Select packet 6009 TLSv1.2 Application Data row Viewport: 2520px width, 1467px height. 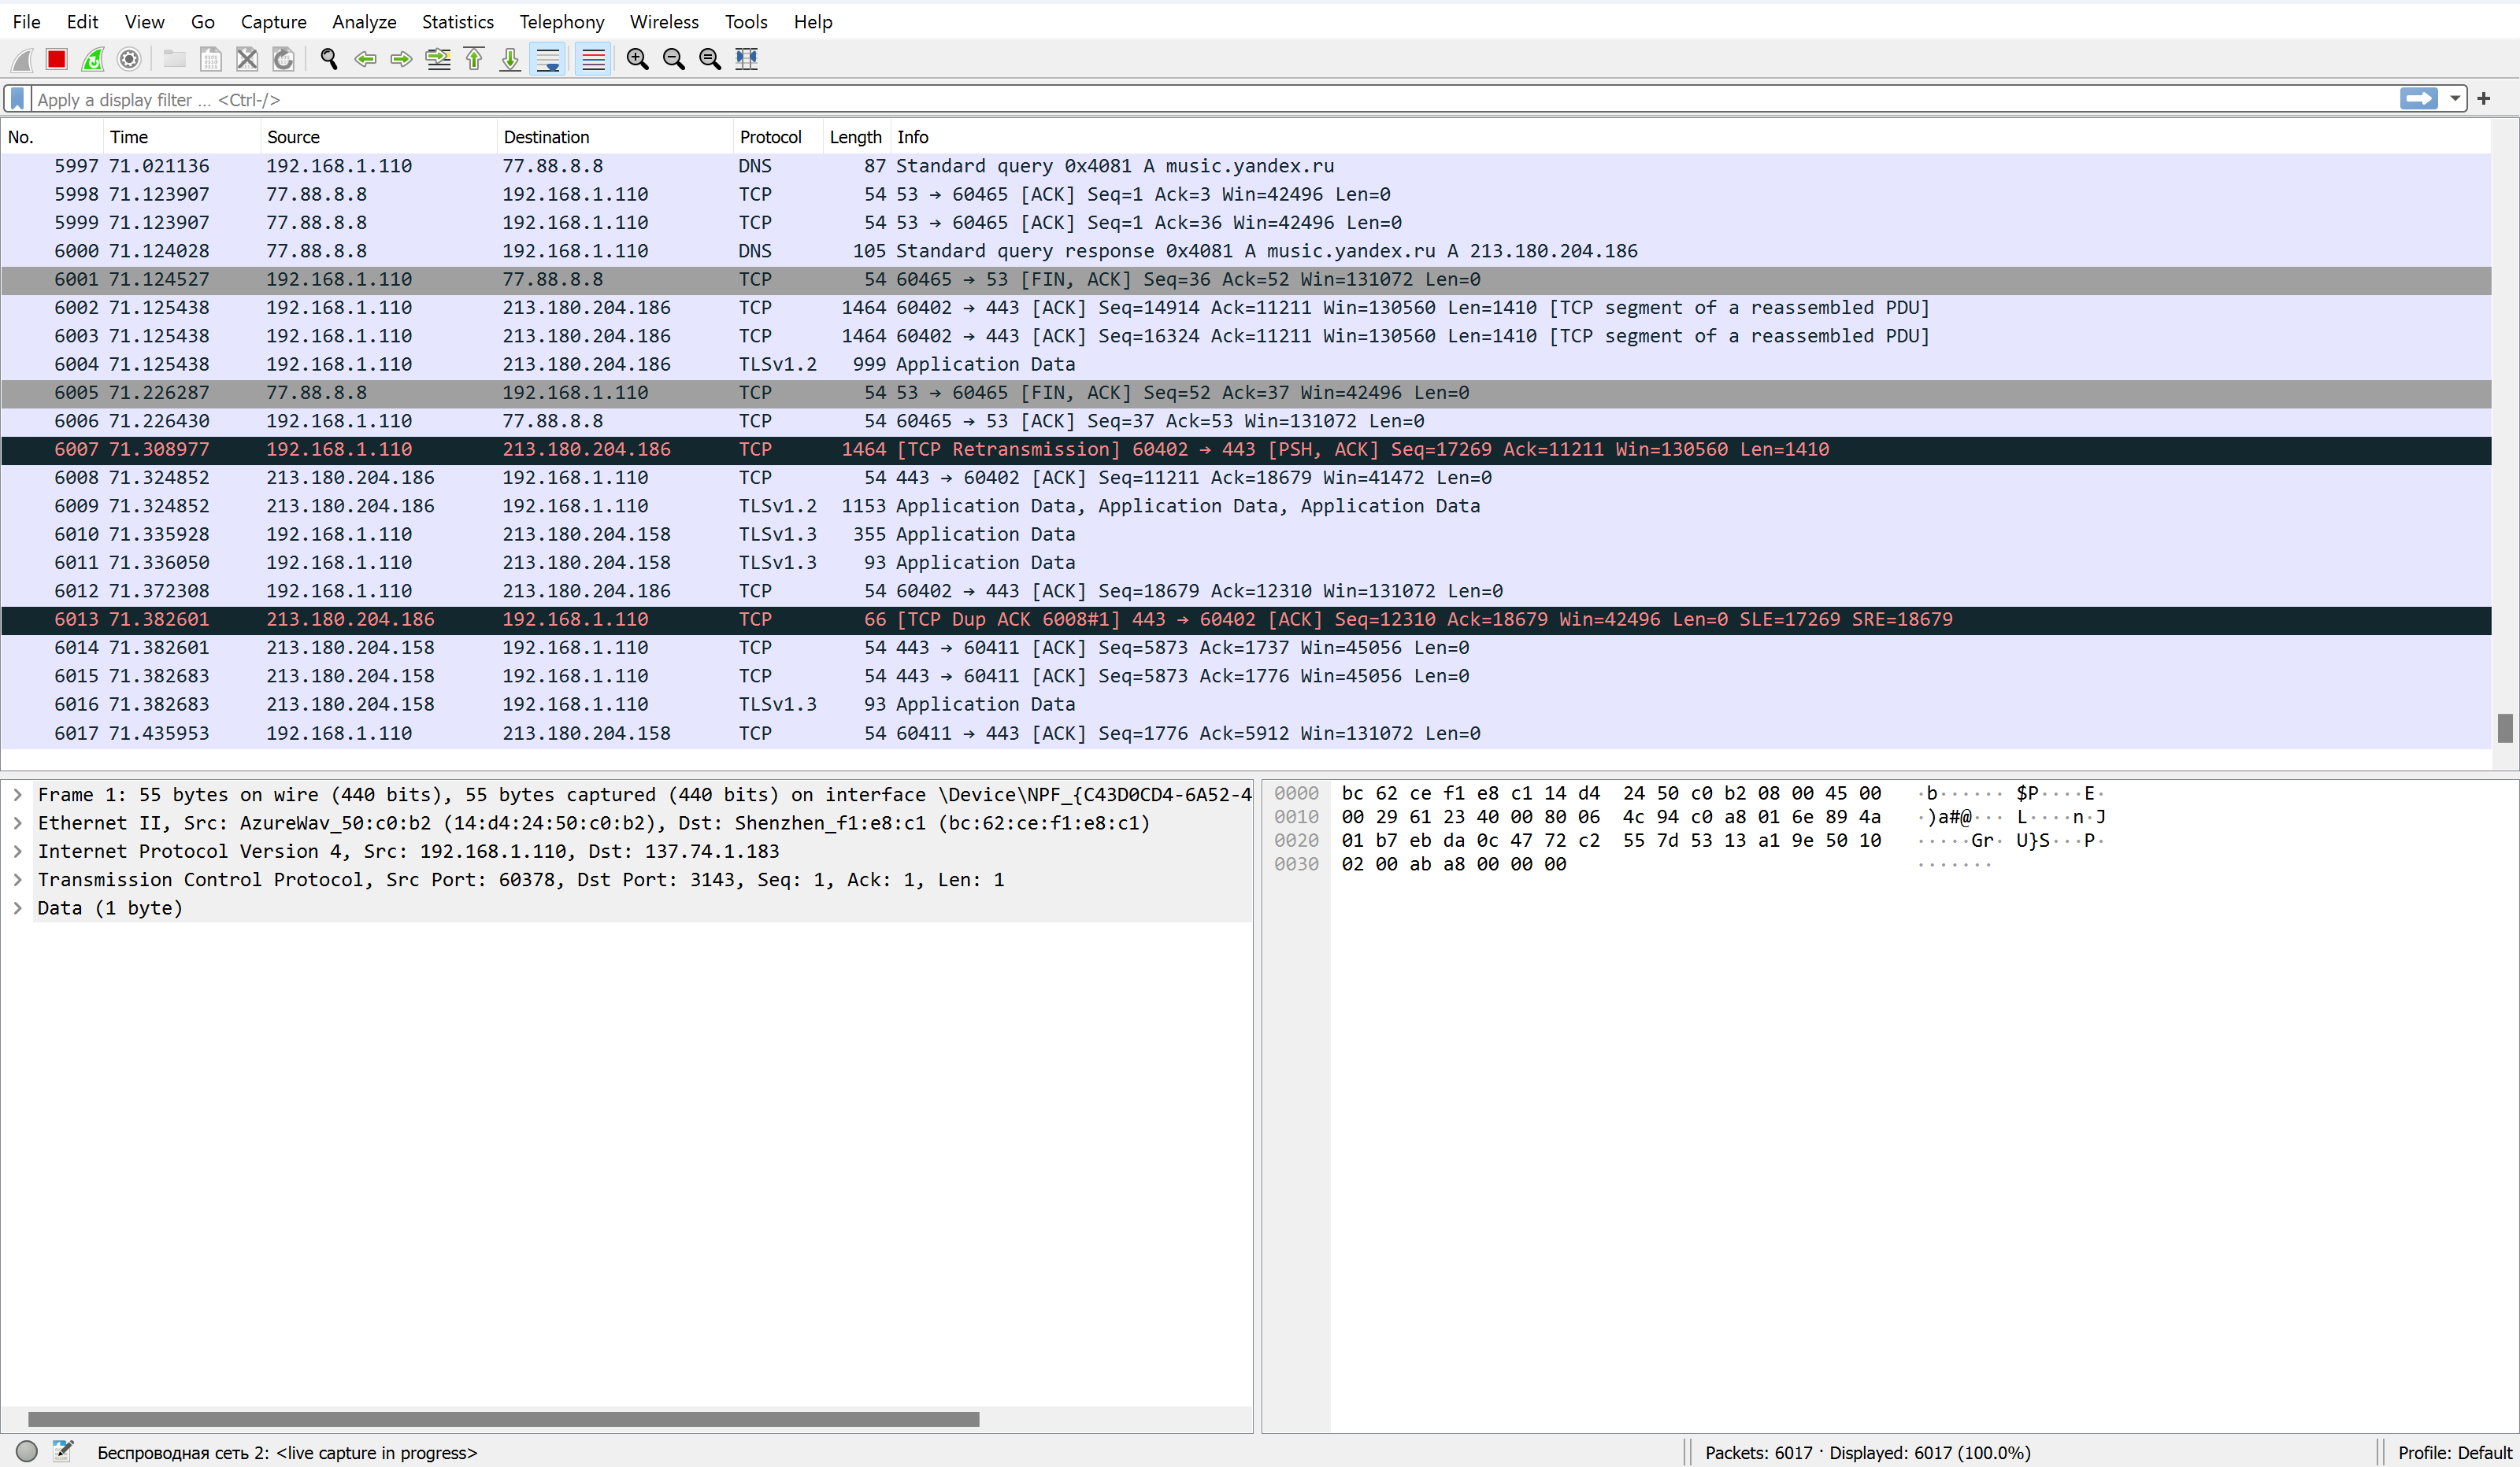tap(1246, 507)
